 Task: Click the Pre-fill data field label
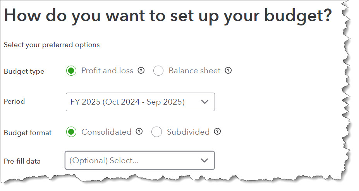[22, 161]
